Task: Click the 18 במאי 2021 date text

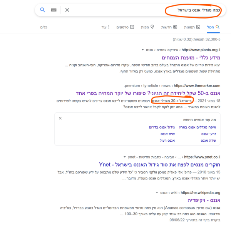Action: (209, 101)
